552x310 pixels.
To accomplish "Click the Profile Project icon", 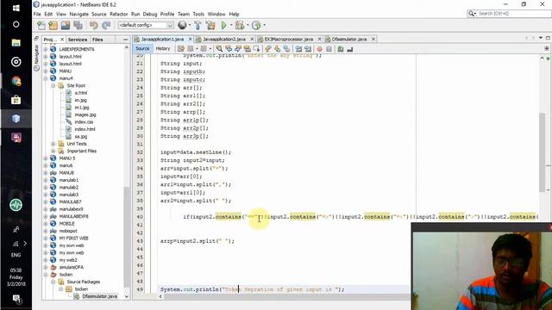I will 256,25.
